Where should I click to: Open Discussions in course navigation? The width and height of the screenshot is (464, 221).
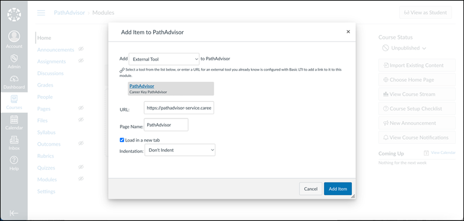[50, 73]
